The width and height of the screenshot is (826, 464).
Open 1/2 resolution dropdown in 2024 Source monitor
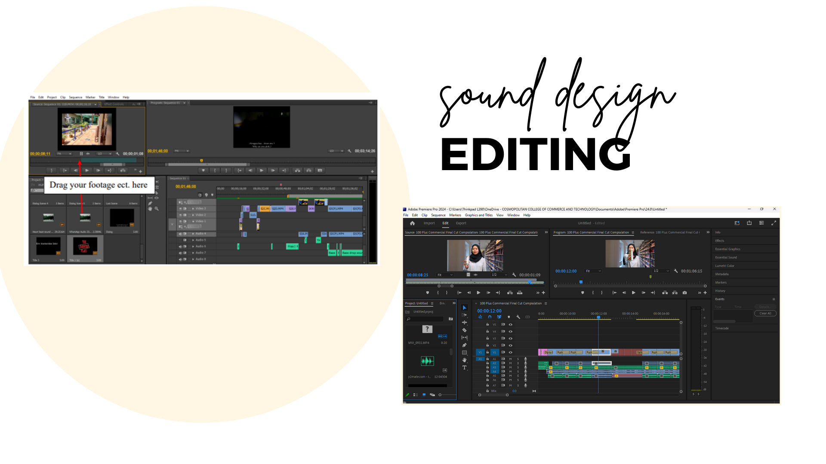click(x=499, y=275)
